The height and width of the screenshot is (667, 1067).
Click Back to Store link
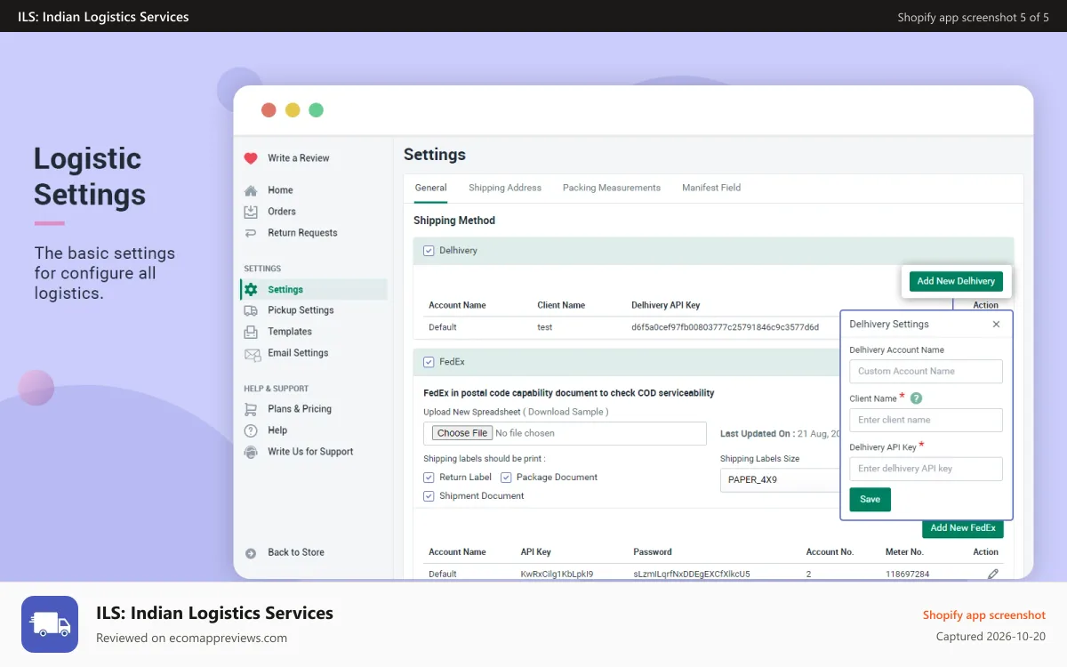coord(296,552)
